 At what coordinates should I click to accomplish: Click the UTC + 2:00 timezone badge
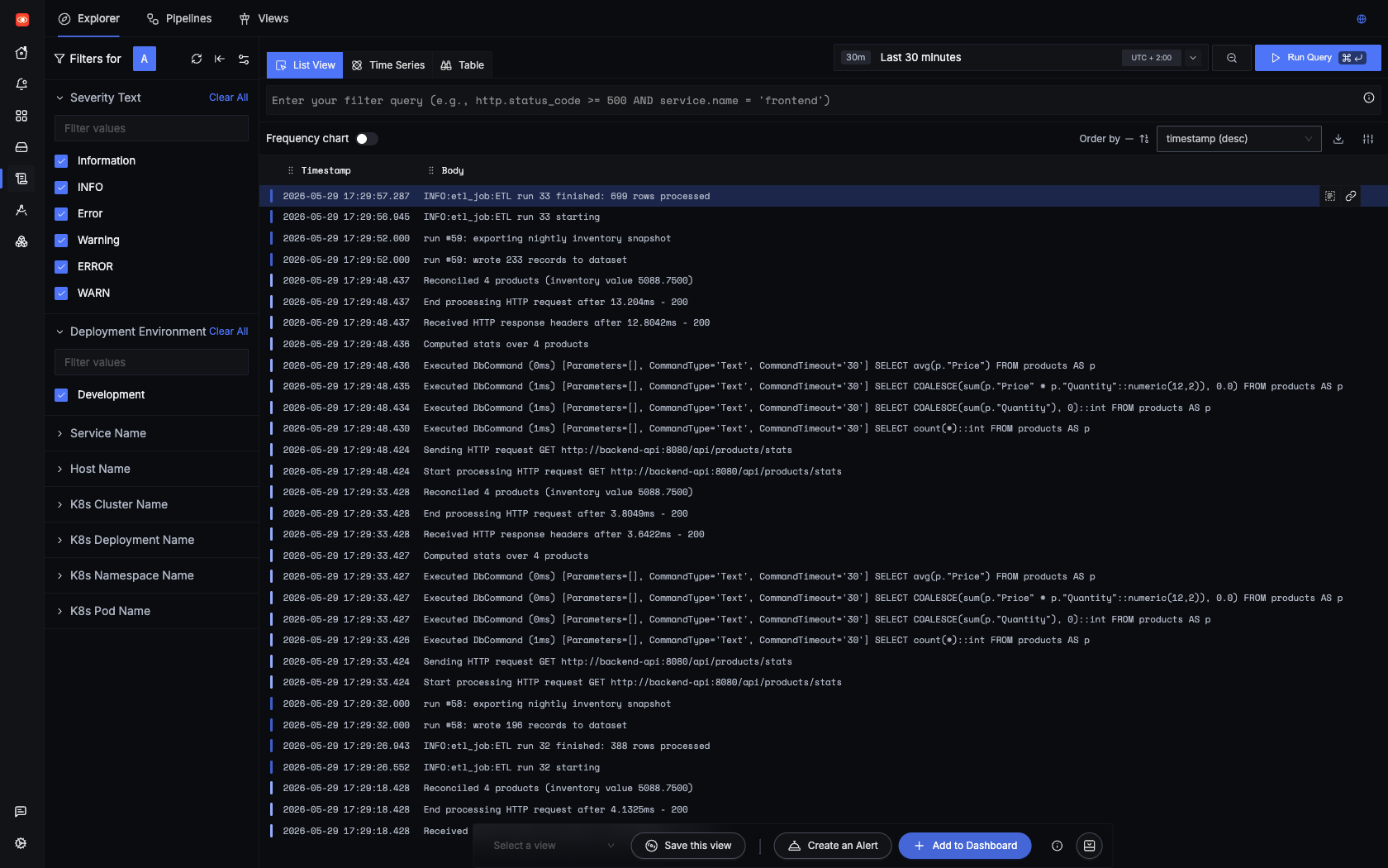(x=1151, y=58)
